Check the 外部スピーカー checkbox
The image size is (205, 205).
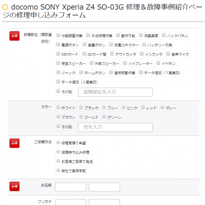pyautogui.click(x=91, y=63)
